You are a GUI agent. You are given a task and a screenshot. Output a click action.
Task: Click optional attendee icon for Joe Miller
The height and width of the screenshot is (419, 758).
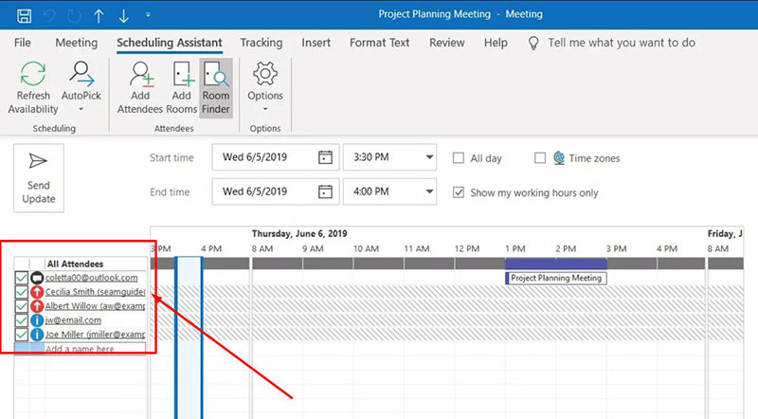click(x=37, y=334)
